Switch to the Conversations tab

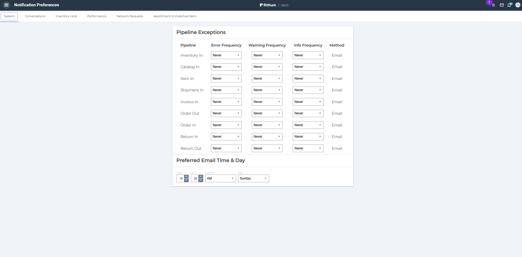35,16
